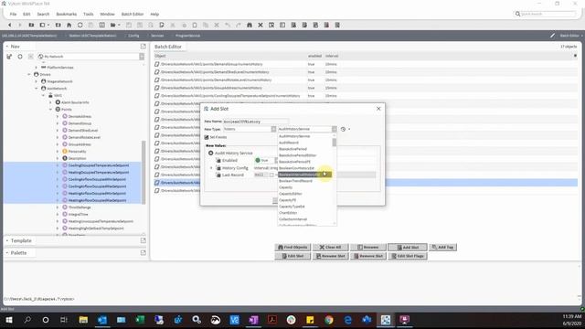Open the Enabled true dropdown
Image resolution: width=585 pixels, height=329 pixels.
coord(276,161)
